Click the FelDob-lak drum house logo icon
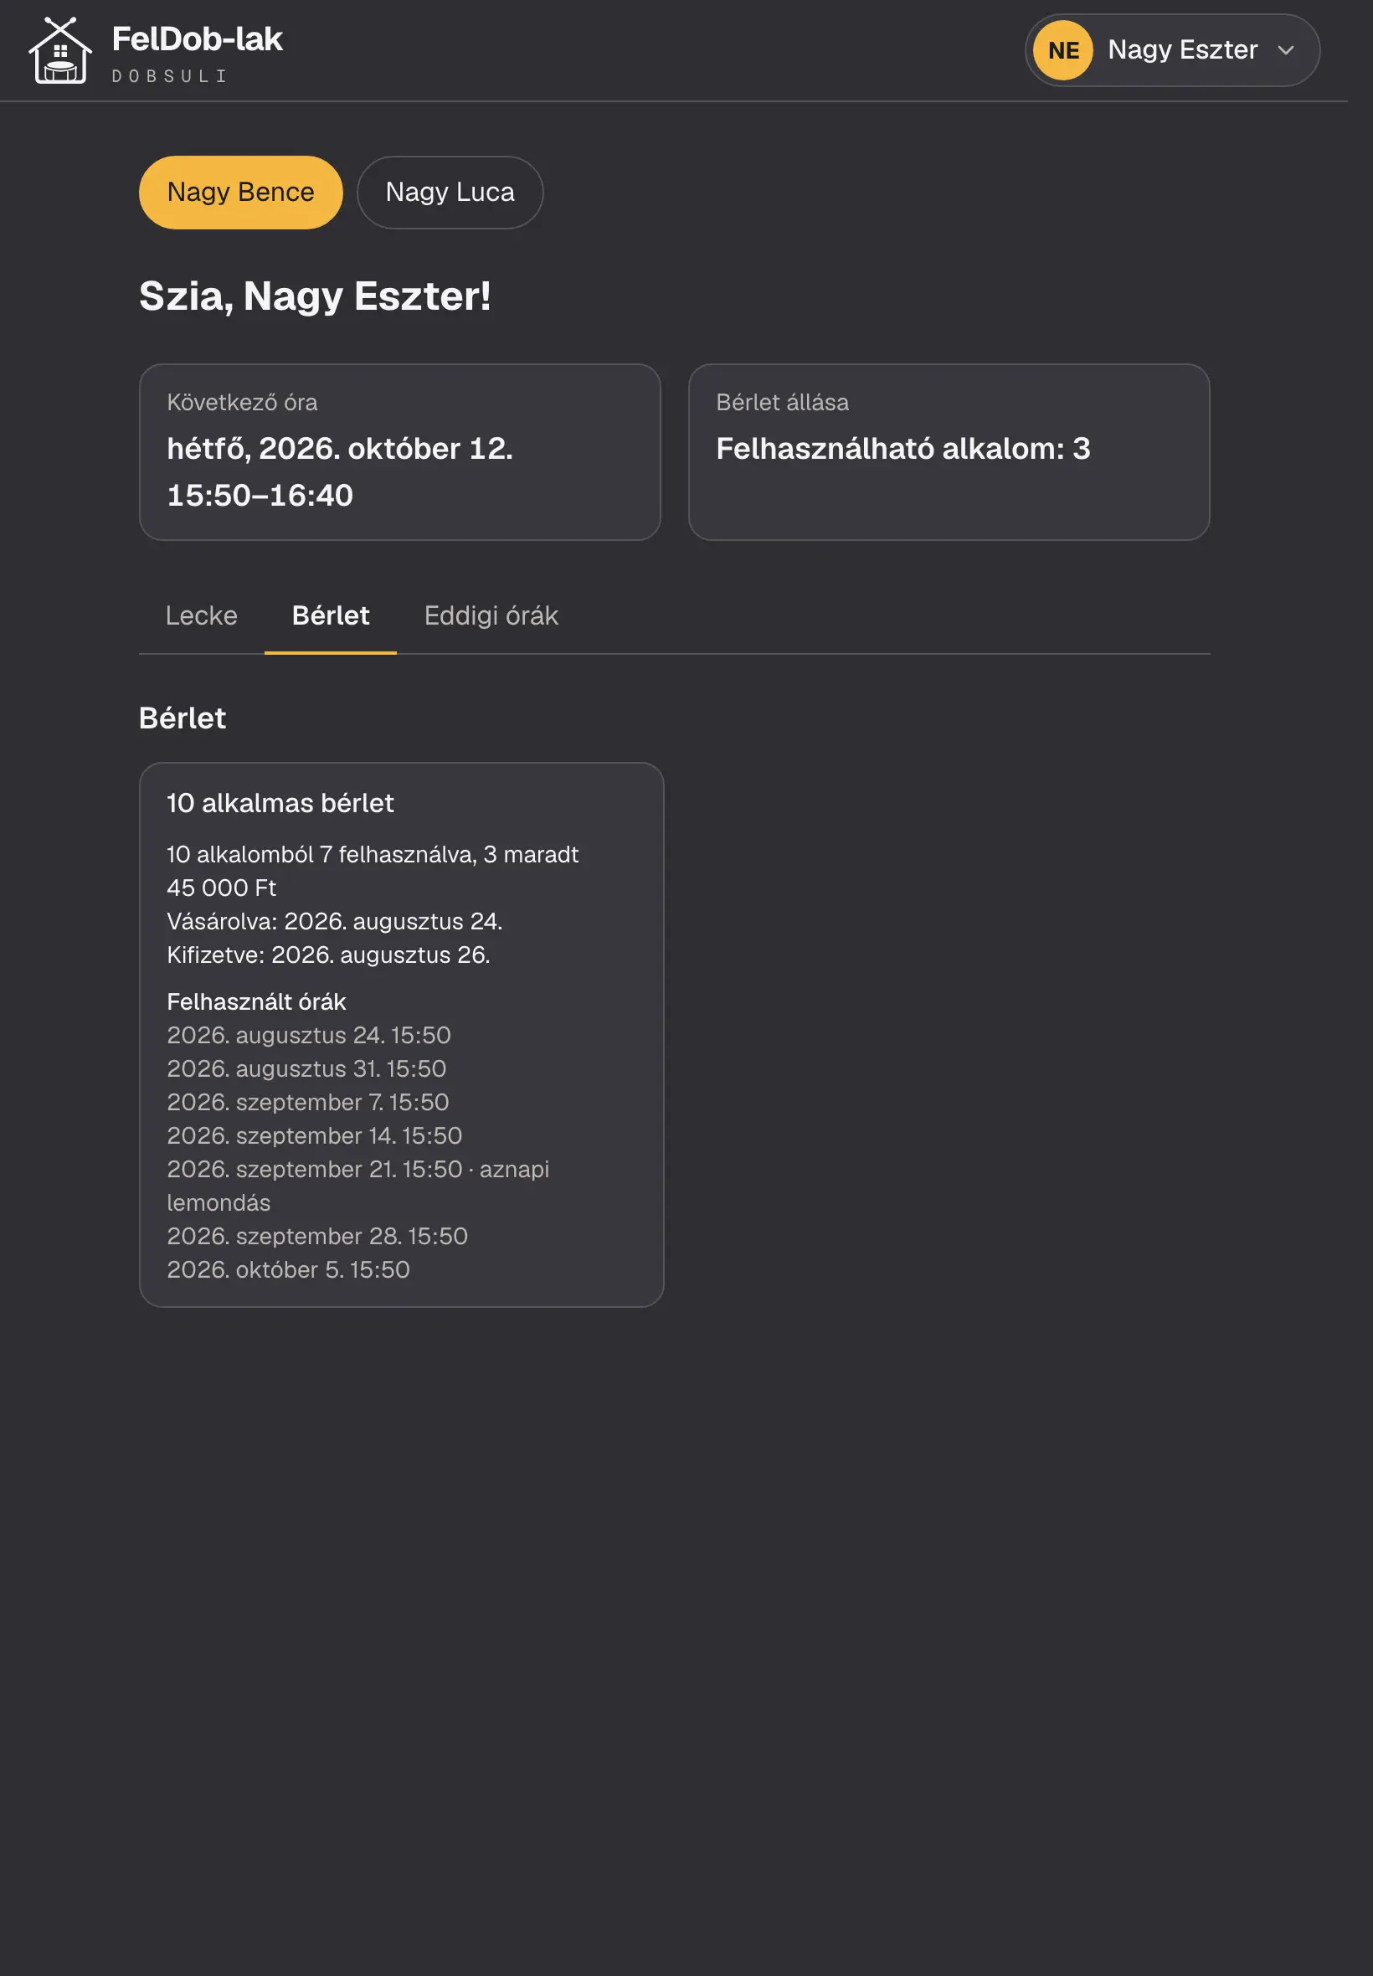This screenshot has height=1976, width=1373. [60, 50]
